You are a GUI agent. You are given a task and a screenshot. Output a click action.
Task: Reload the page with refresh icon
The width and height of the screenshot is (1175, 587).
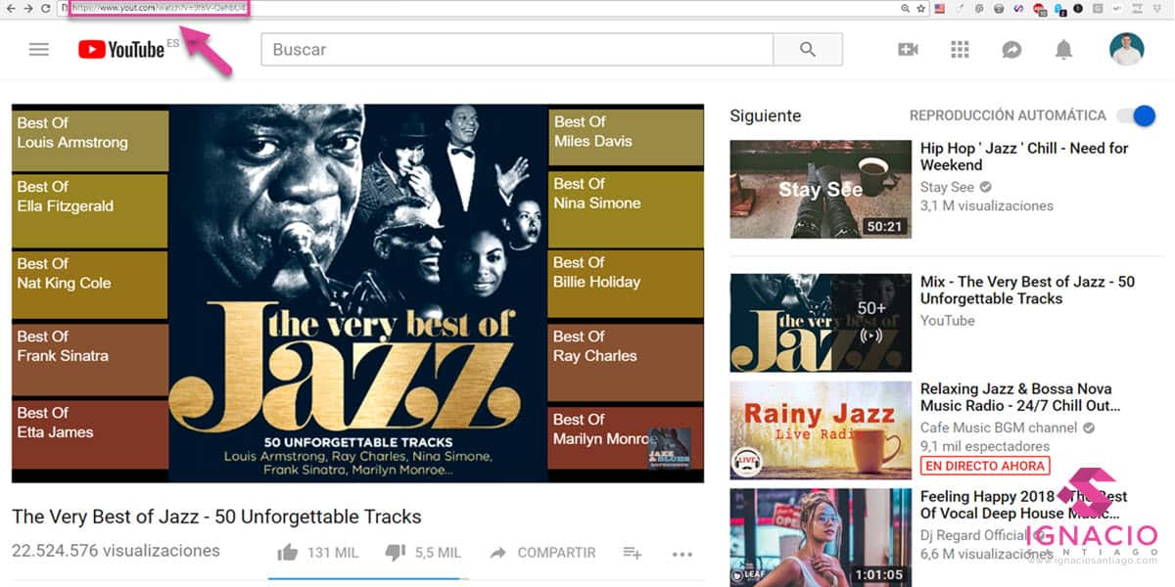point(45,8)
